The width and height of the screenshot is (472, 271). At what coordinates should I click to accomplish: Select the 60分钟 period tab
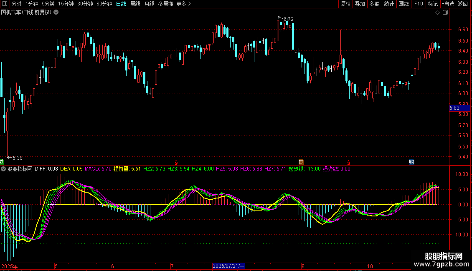click(x=104, y=4)
